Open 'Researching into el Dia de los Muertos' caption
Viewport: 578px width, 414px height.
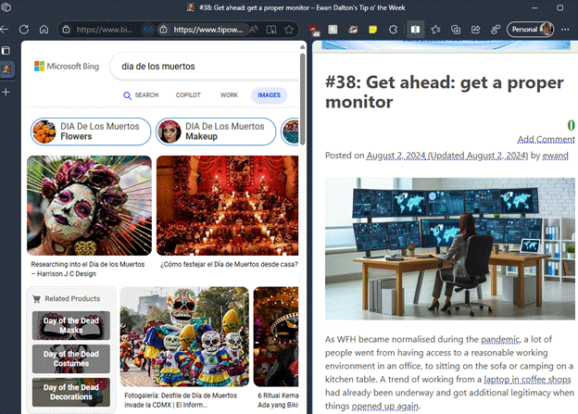88,270
